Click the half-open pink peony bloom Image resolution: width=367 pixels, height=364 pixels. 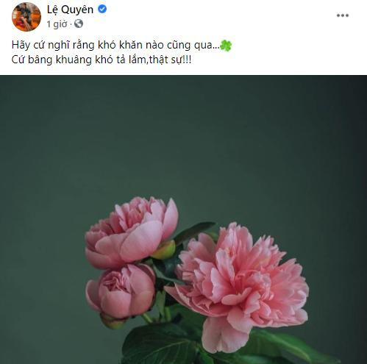click(132, 232)
